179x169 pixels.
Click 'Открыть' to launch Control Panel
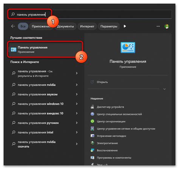[x=102, y=82]
